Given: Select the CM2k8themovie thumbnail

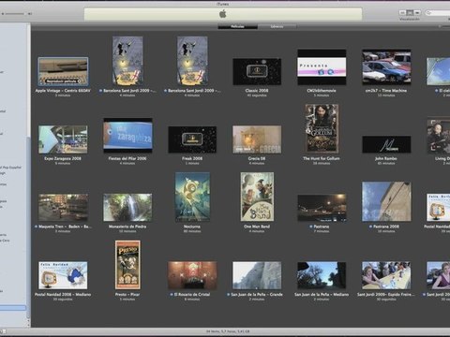Looking at the screenshot, I should tap(322, 67).
